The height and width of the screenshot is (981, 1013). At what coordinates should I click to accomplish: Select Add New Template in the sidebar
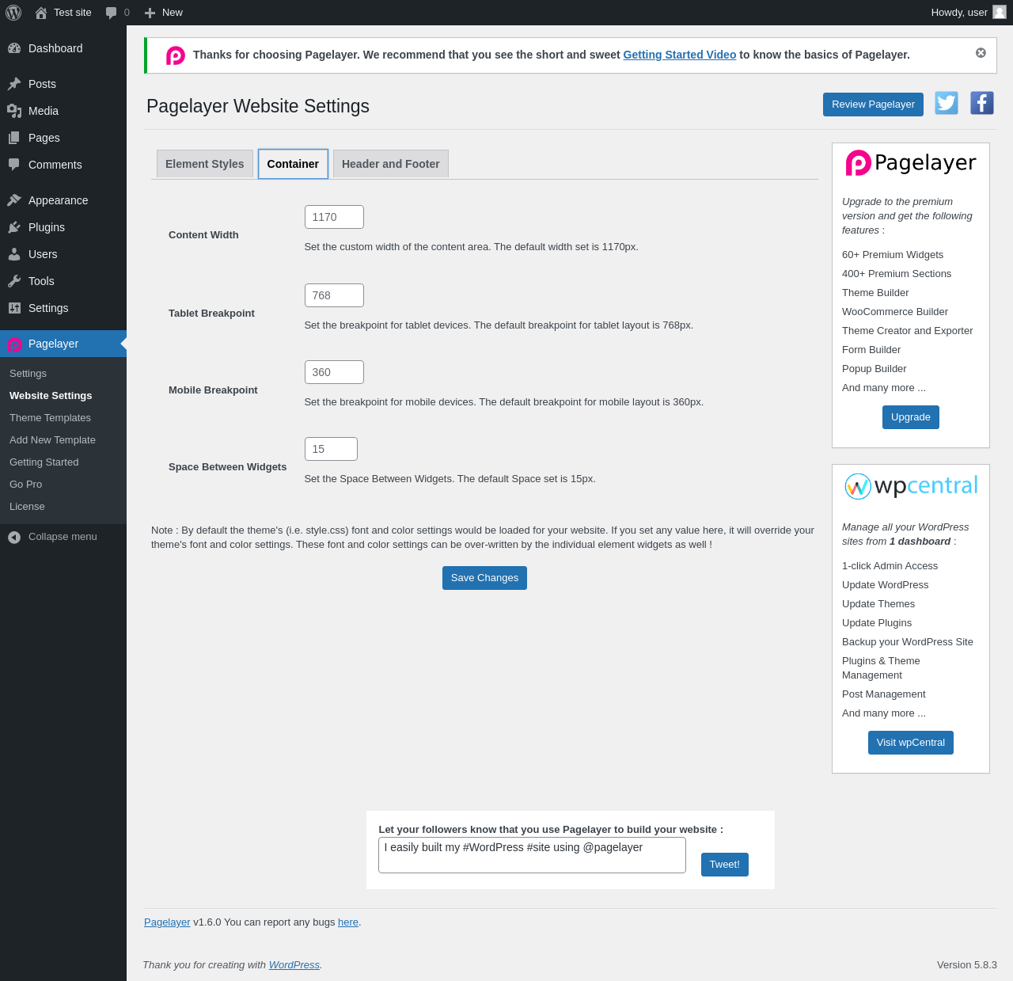click(52, 439)
